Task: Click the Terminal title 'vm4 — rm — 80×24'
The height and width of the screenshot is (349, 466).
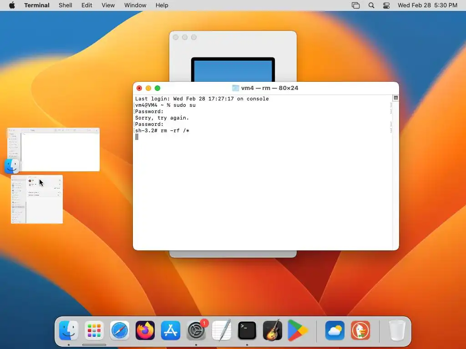Action: pyautogui.click(x=269, y=88)
